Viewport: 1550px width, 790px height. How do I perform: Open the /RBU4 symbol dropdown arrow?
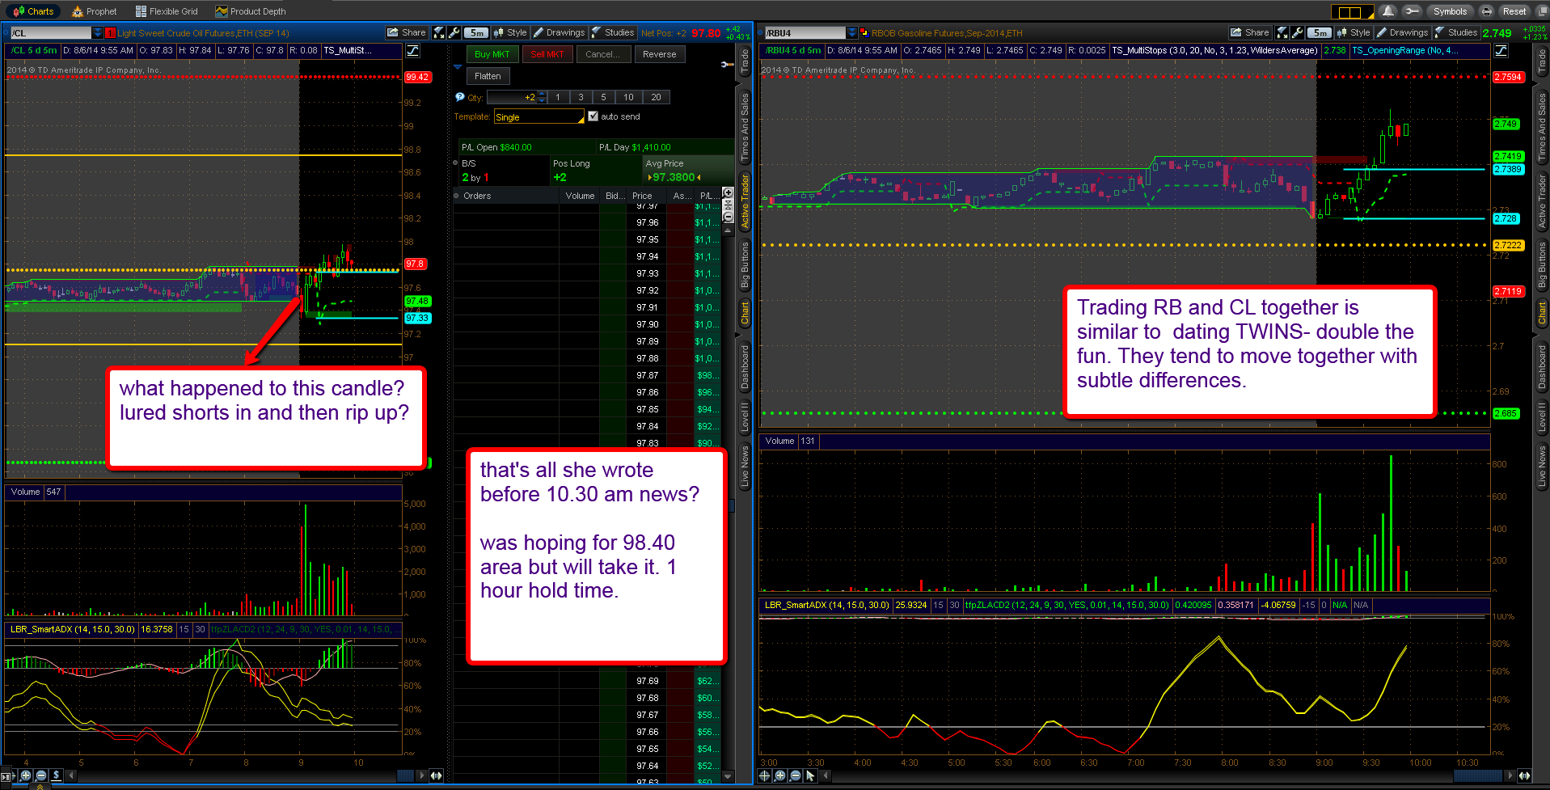[852, 33]
